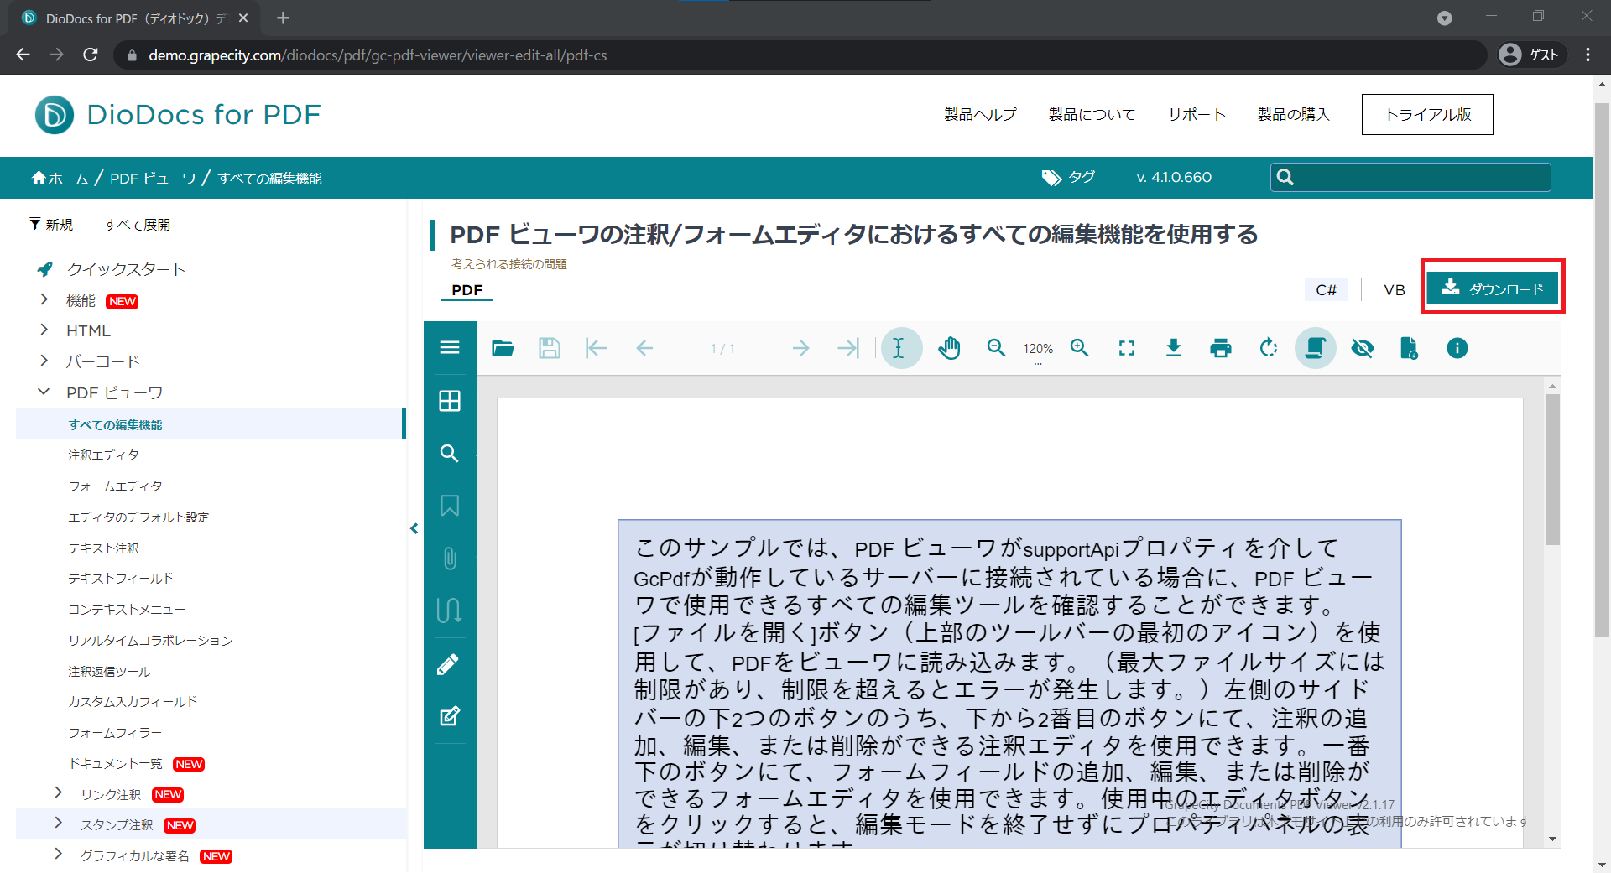Image resolution: width=1611 pixels, height=873 pixels.
Task: Click すべて展開 to expand all
Action: tap(138, 225)
